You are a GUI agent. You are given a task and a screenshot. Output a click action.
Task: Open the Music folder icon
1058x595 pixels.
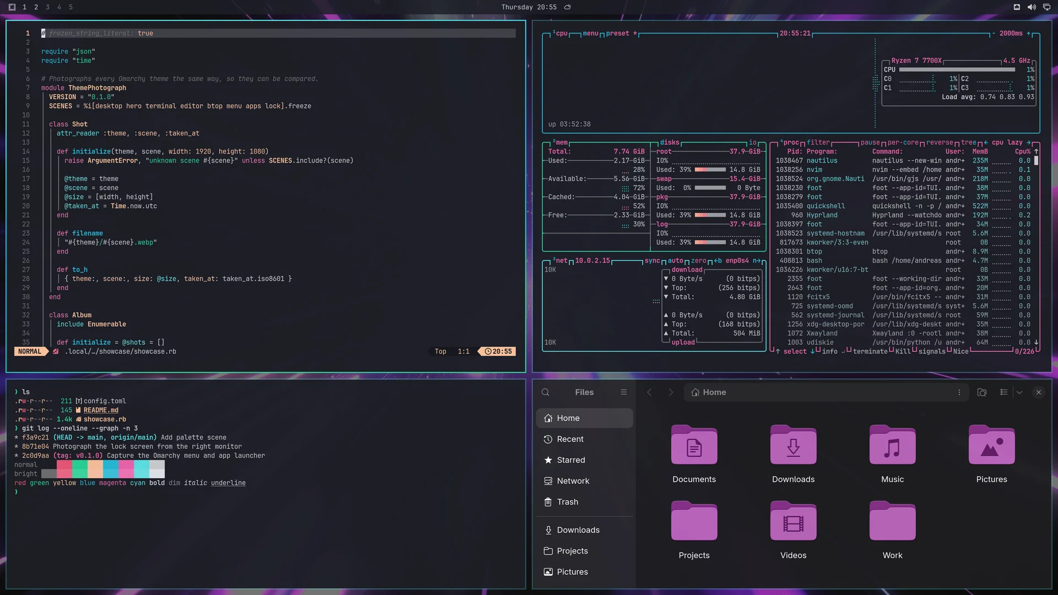[893, 445]
